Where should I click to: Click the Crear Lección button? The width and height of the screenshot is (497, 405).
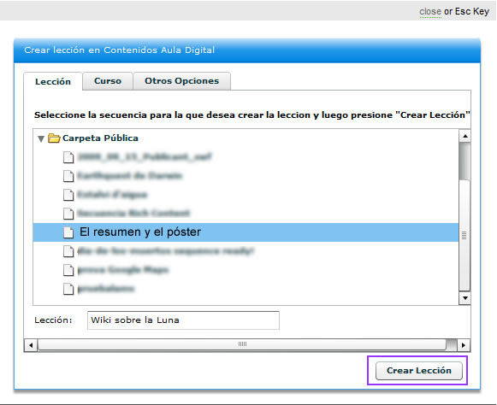[419, 371]
